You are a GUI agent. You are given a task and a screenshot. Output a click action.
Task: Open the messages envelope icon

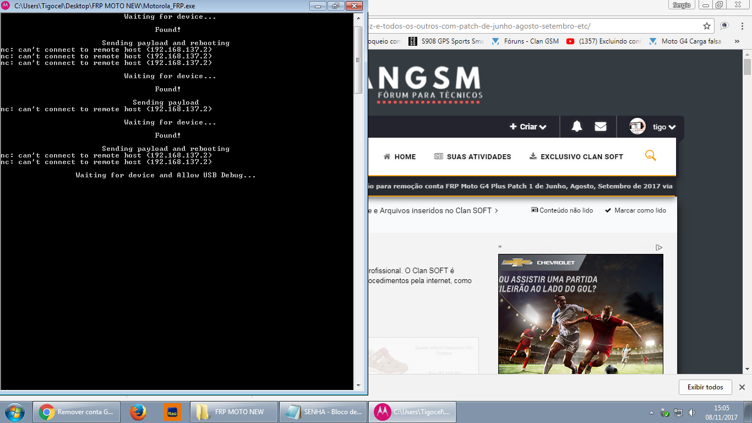click(601, 127)
